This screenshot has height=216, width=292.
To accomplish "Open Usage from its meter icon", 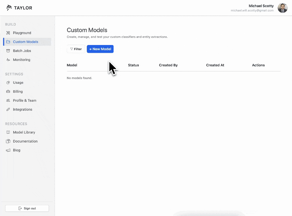I will point(8,82).
